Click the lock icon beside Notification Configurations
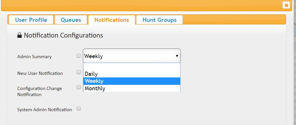This screenshot has width=296, height=125. [x=20, y=35]
